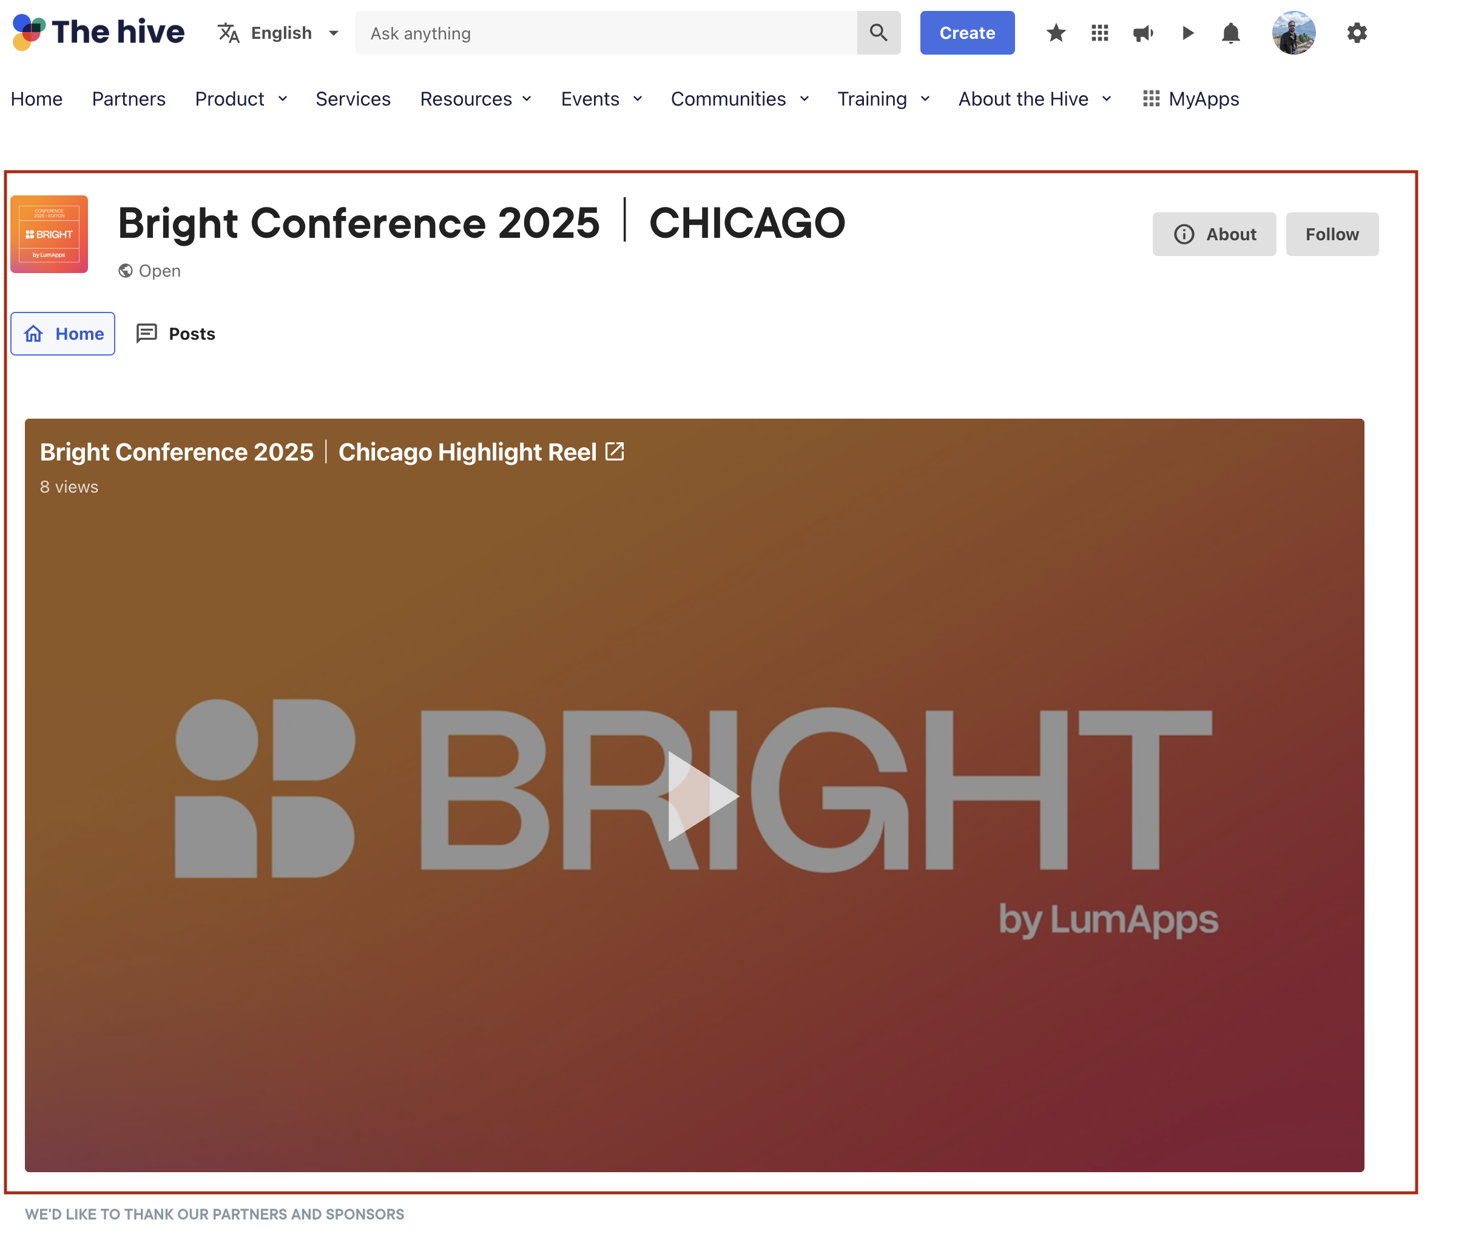The height and width of the screenshot is (1245, 1484).
Task: Click the play icon in header toolbar
Action: (1187, 33)
